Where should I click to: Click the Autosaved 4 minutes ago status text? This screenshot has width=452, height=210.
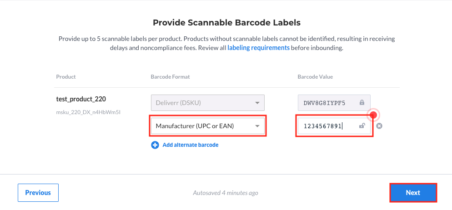pyautogui.click(x=226, y=193)
